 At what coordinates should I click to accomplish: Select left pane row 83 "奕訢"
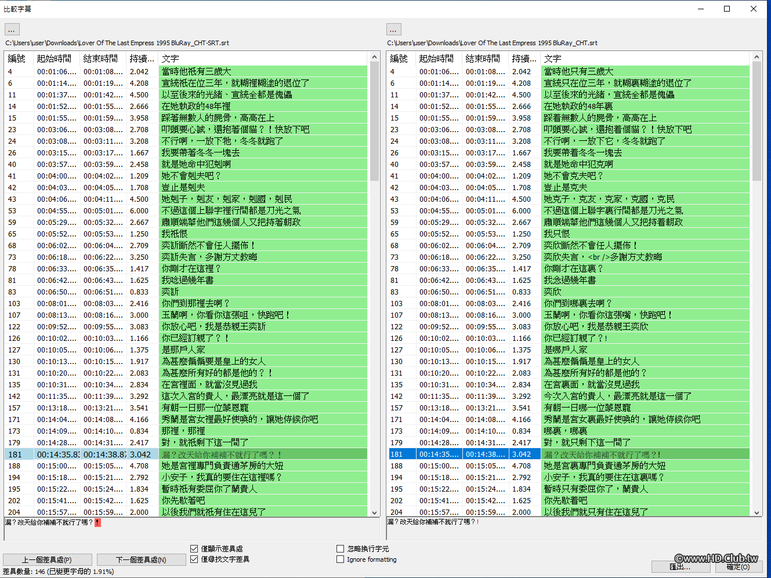[x=186, y=292]
